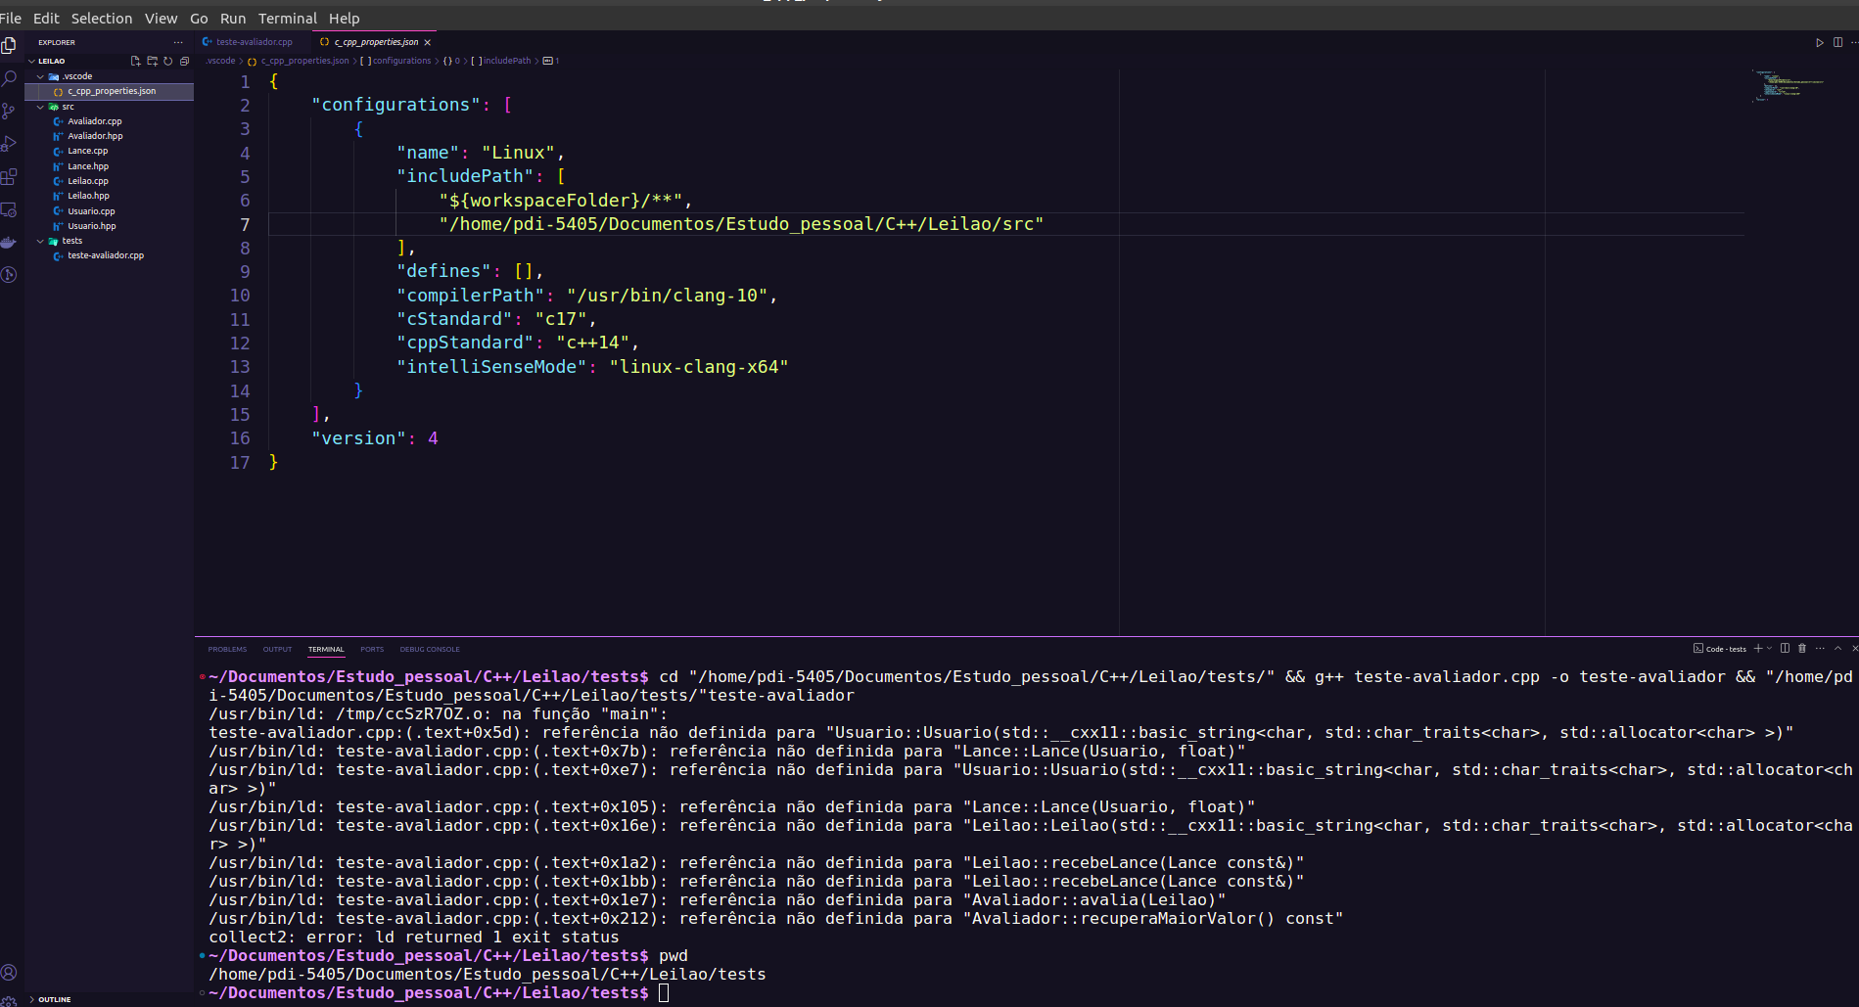Open the Selection menu
The width and height of the screenshot is (1859, 1007).
click(x=102, y=18)
